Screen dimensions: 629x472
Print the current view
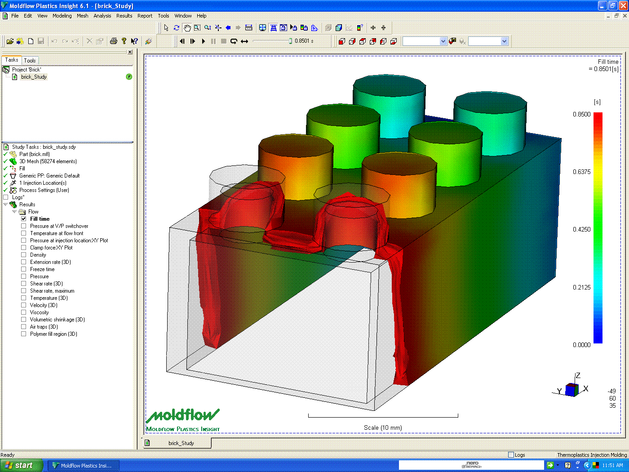point(114,41)
